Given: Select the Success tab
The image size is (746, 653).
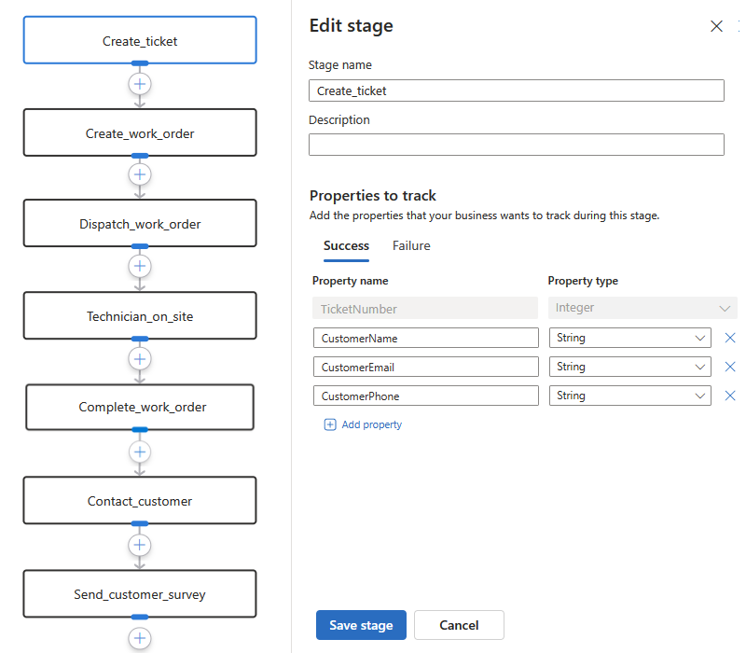Looking at the screenshot, I should pyautogui.click(x=346, y=246).
